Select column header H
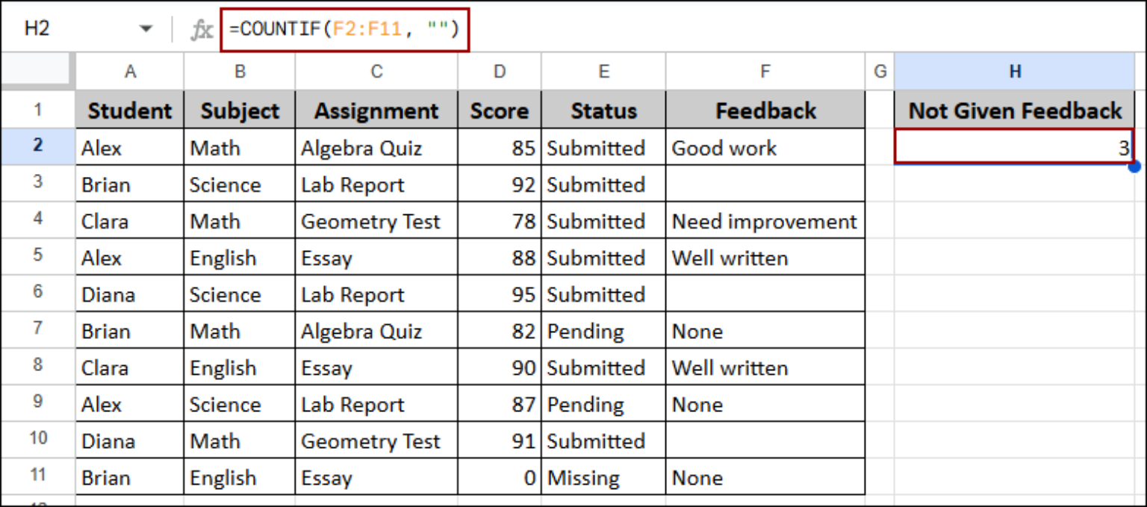 tap(1014, 70)
